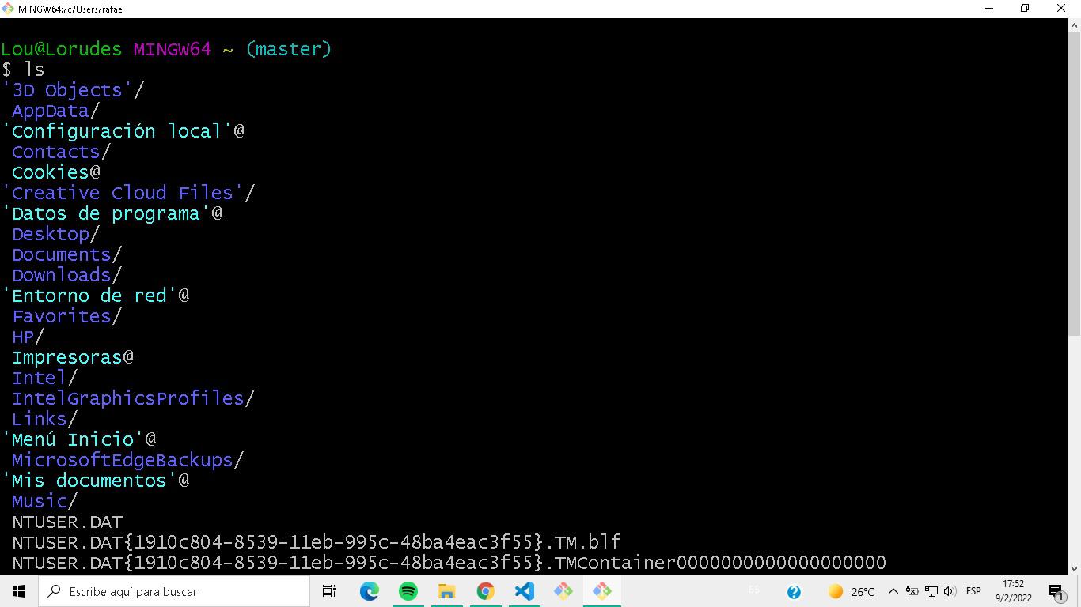Click the Music directory entry

44,501
